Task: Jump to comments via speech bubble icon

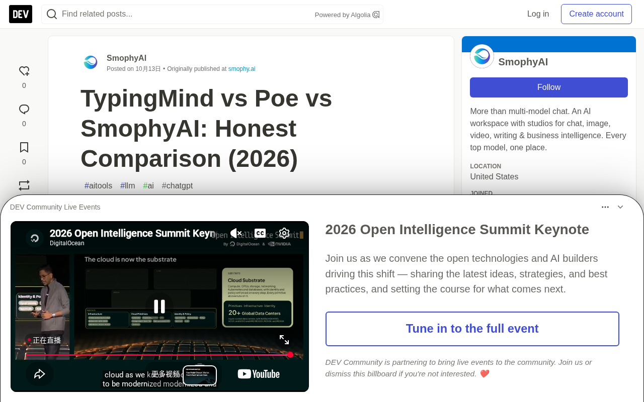Action: (24, 109)
